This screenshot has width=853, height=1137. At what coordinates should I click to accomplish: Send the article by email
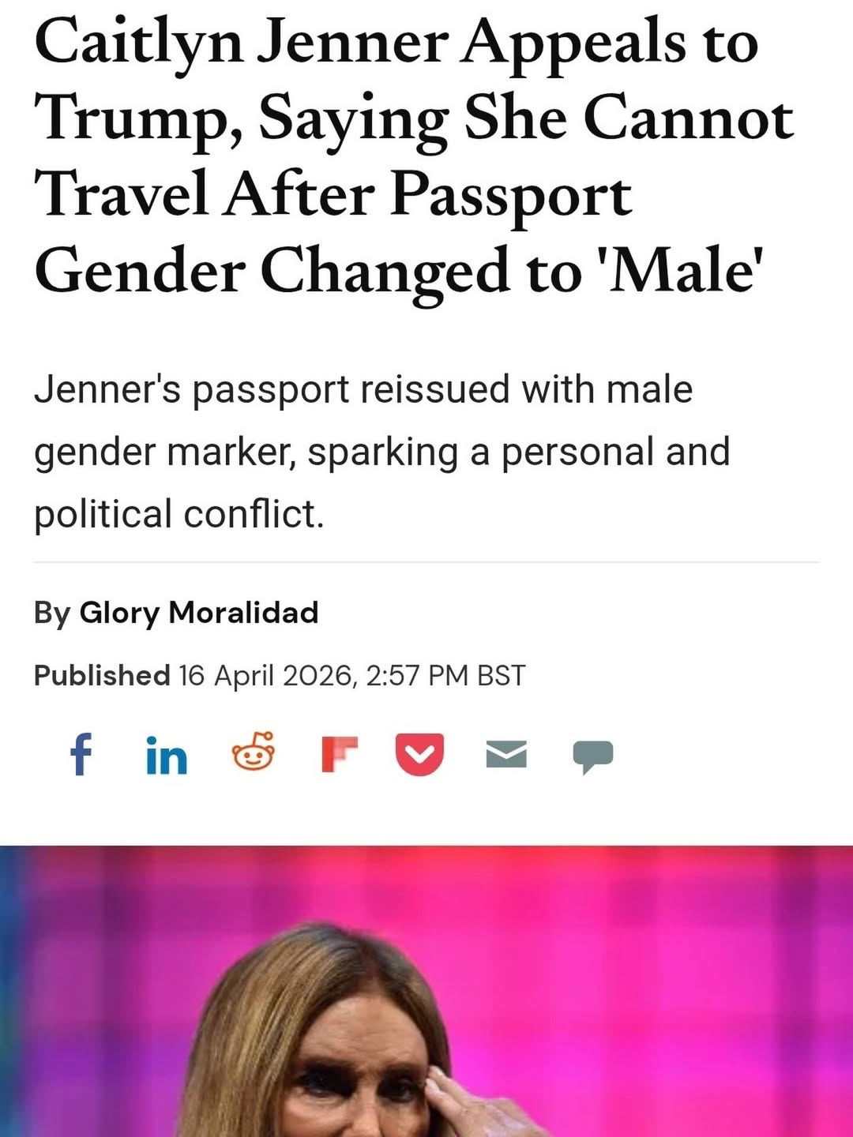[x=505, y=755]
